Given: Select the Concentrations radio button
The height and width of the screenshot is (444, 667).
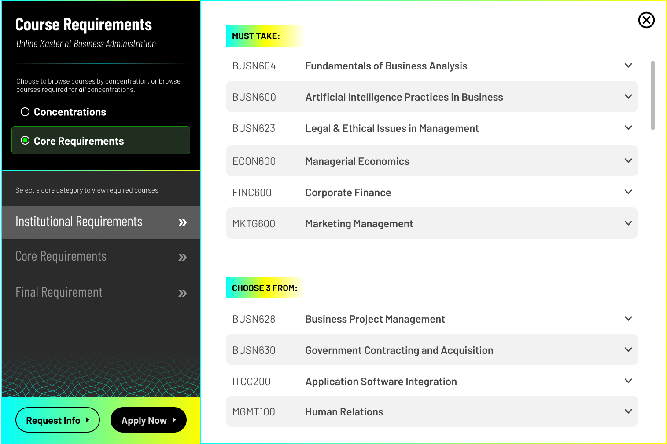Looking at the screenshot, I should (25, 112).
